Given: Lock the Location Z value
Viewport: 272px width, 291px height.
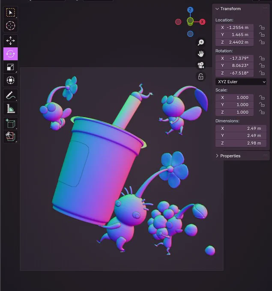Looking at the screenshot, I should tap(262, 42).
